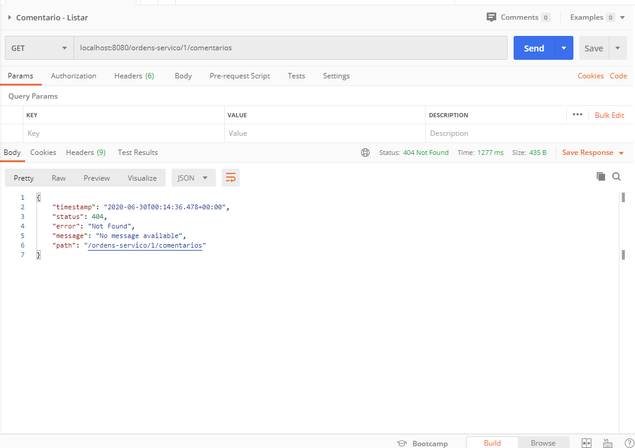Click the request URL input field

coord(291,48)
